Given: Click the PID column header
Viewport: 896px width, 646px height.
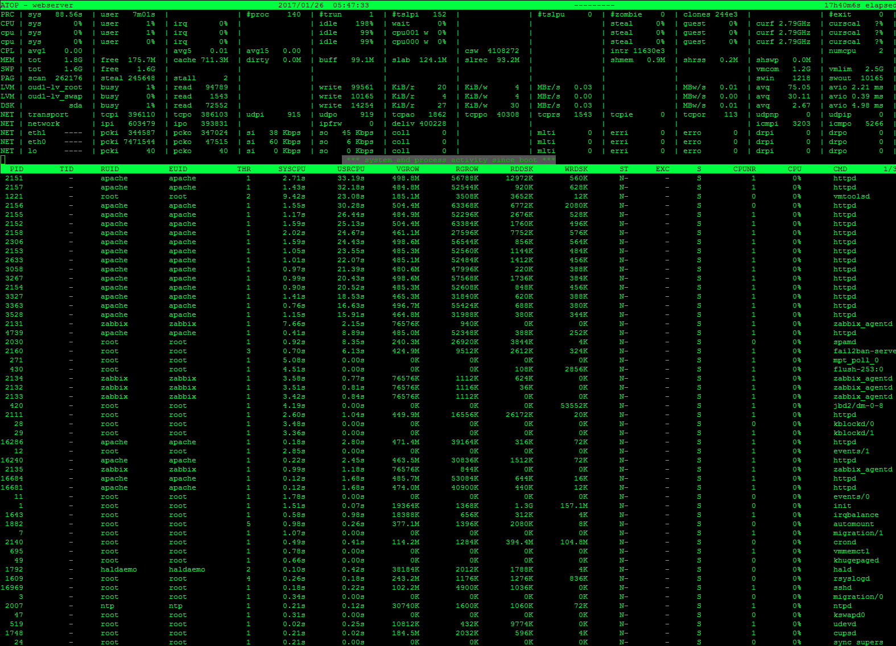Looking at the screenshot, I should click(16, 169).
